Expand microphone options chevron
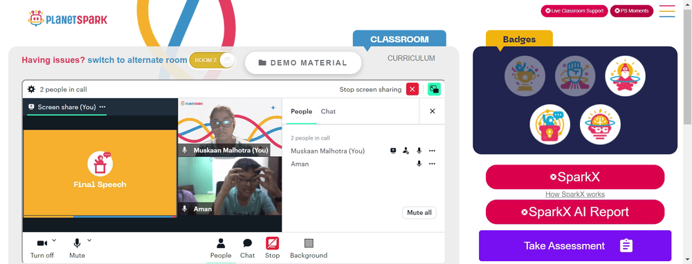 click(89, 241)
